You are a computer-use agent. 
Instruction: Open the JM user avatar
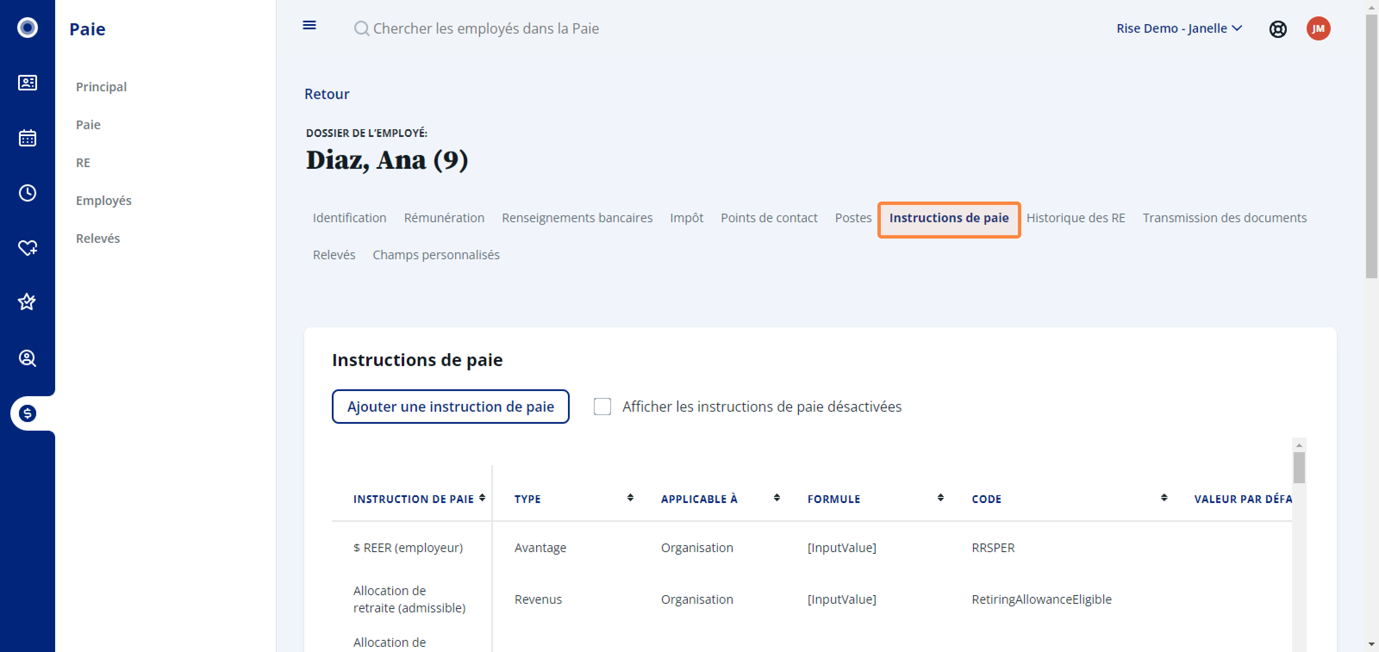click(x=1318, y=28)
